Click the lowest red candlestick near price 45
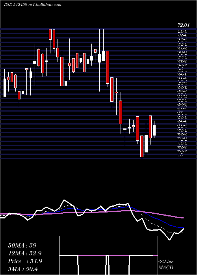This screenshot has height=275, width=197. tap(142, 146)
